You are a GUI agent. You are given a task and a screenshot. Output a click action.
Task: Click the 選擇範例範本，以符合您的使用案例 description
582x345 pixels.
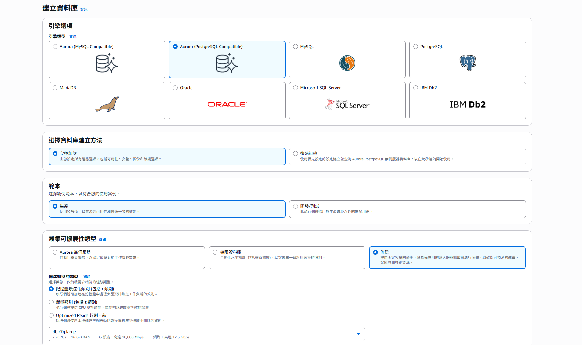click(x=84, y=194)
